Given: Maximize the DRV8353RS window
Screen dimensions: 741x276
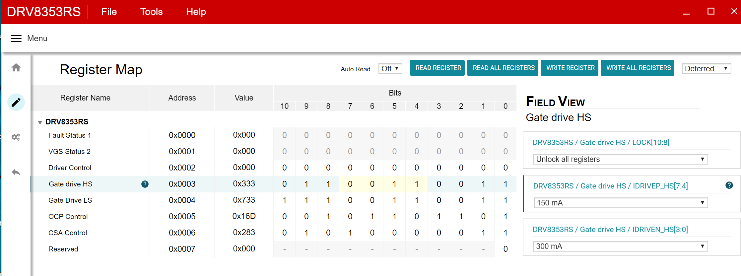Looking at the screenshot, I should (711, 11).
